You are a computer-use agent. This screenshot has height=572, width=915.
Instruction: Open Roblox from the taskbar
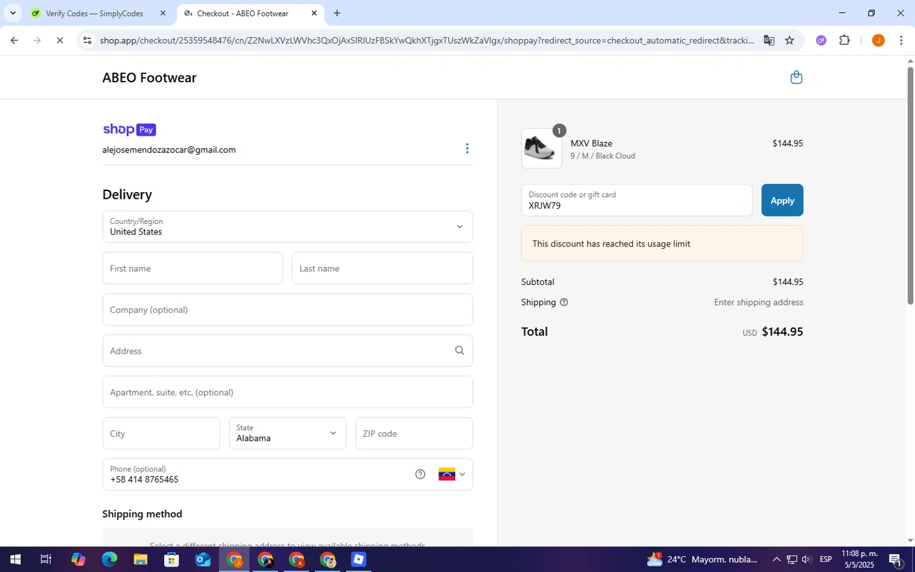tap(359, 559)
